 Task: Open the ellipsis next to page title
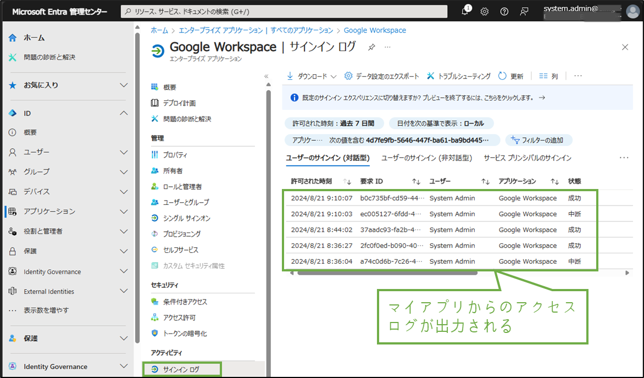[x=387, y=47]
